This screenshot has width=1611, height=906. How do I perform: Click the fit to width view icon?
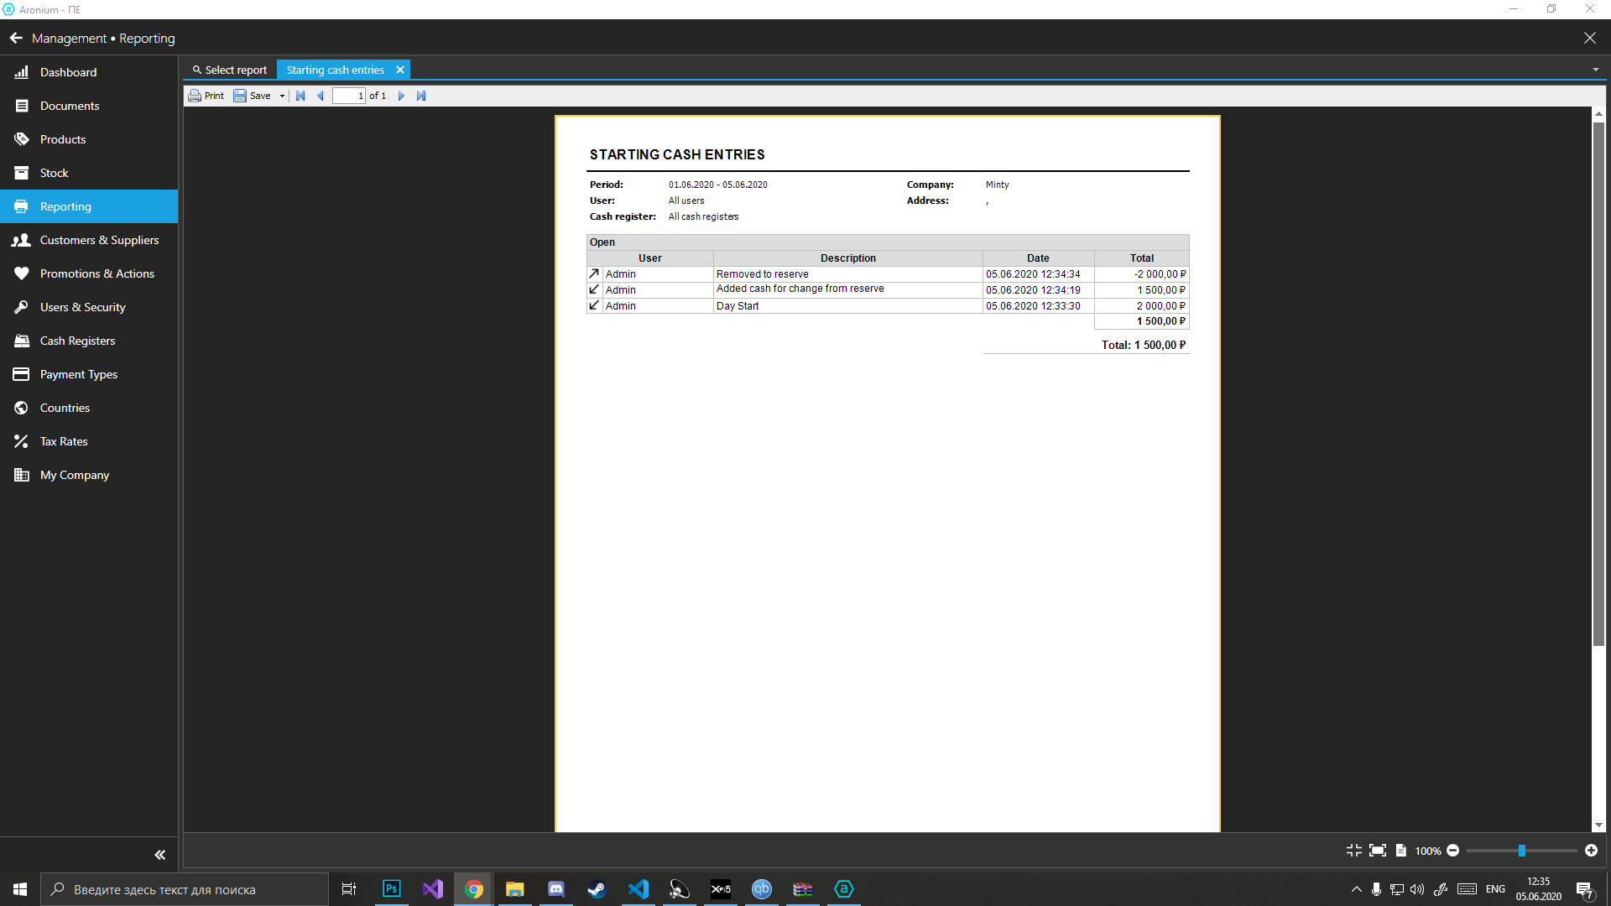pos(1377,851)
